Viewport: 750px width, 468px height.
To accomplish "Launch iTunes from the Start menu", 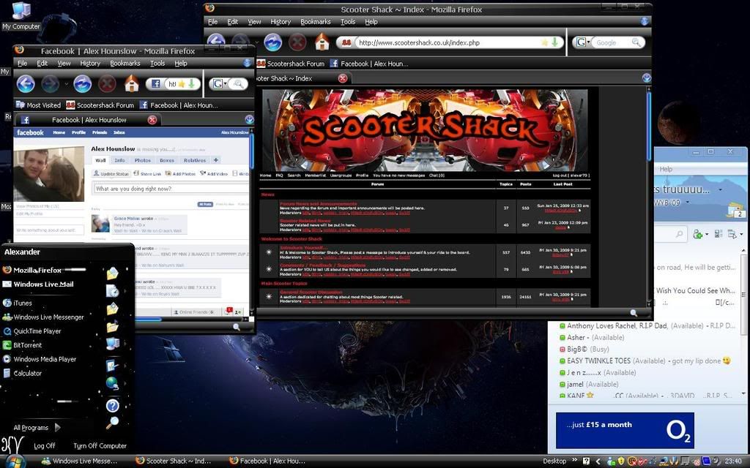I will pos(23,303).
